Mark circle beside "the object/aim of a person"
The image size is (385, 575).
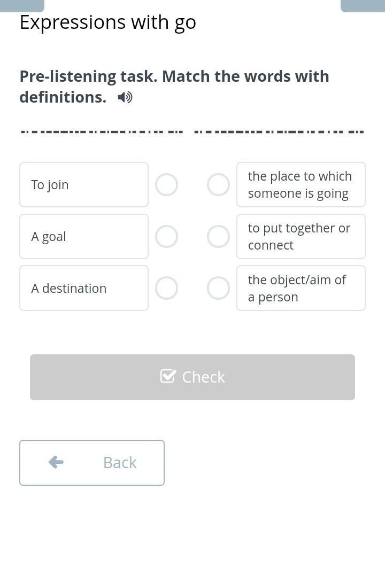point(218,289)
